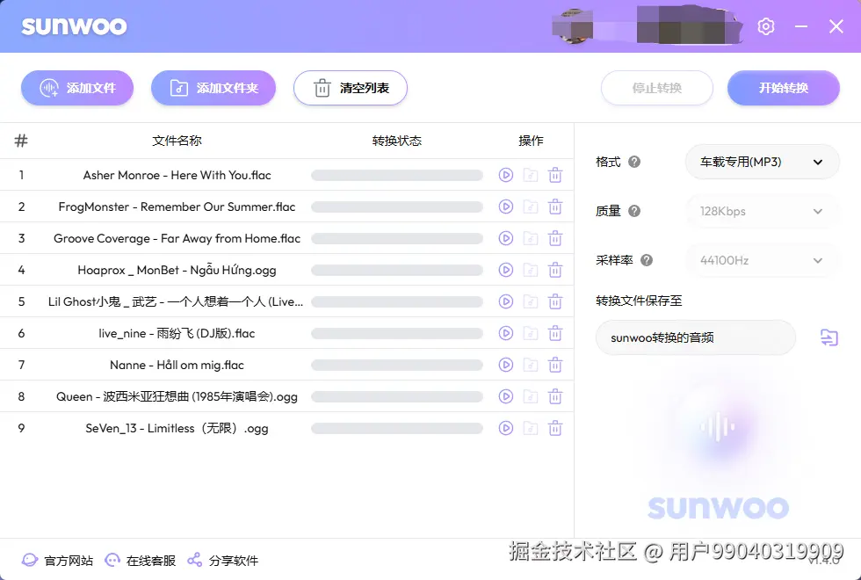The image size is (861, 580).
Task: Open the 128Kbps quality dropdown
Action: coord(763,212)
